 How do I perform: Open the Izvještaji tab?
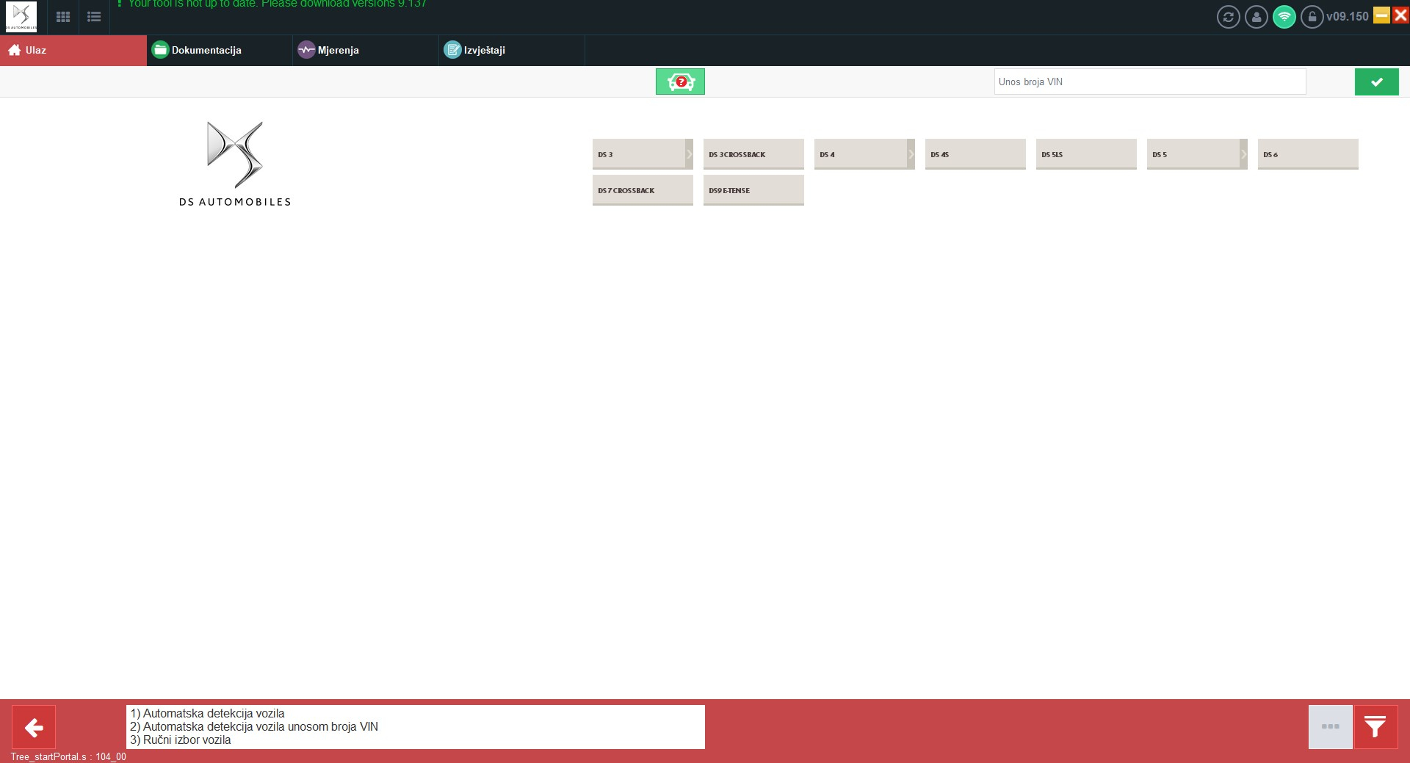point(512,50)
